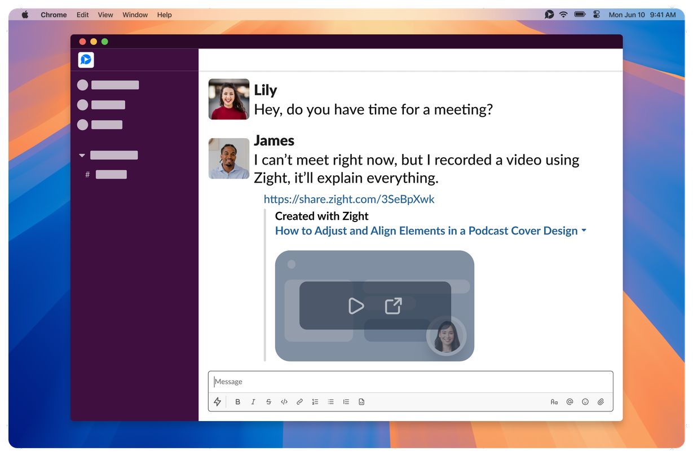Open the Help menu
This screenshot has width=693, height=456.
coord(165,15)
